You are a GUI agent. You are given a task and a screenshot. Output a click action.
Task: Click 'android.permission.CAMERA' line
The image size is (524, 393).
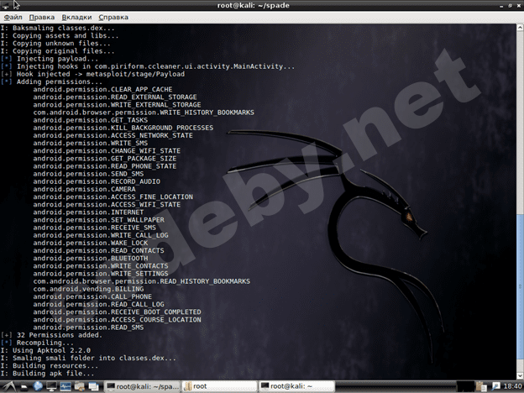point(84,189)
